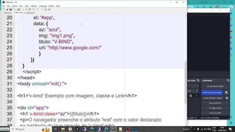Click the "V-BIND" string on line 24
This screenshot has width=235, height=132.
click(x=62, y=41)
